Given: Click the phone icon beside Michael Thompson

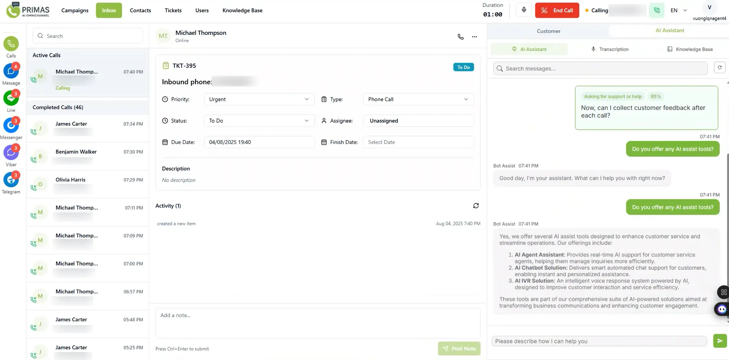Looking at the screenshot, I should [460, 37].
